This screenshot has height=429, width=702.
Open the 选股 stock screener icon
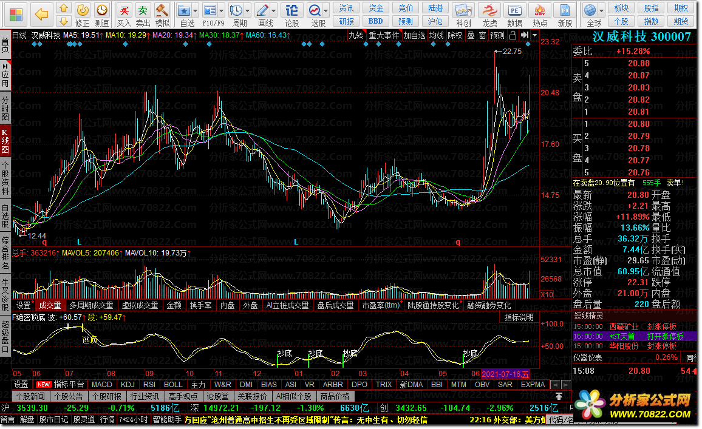[x=315, y=10]
